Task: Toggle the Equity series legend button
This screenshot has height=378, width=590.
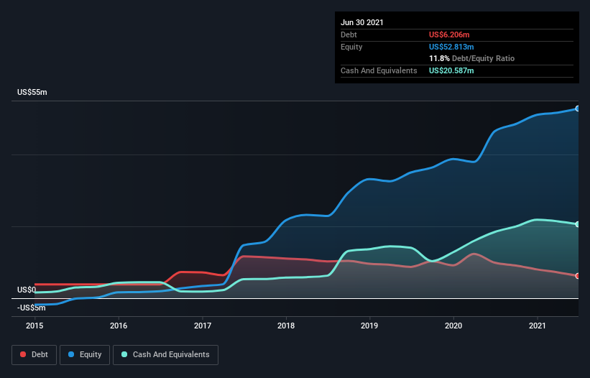Action: tap(85, 355)
